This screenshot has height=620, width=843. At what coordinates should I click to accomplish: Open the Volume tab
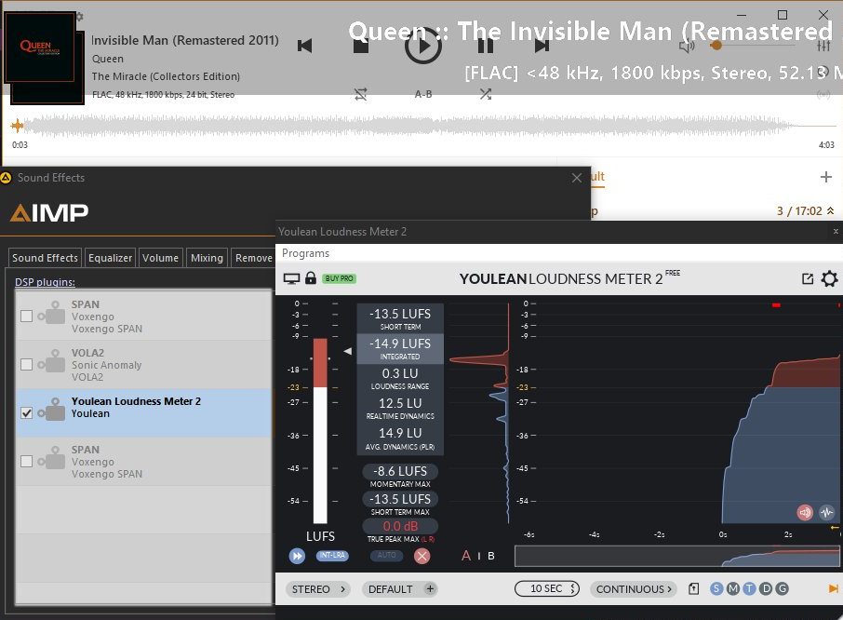click(x=160, y=258)
